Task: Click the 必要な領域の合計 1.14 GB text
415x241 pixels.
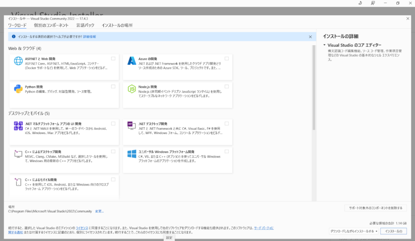Action: [388, 223]
